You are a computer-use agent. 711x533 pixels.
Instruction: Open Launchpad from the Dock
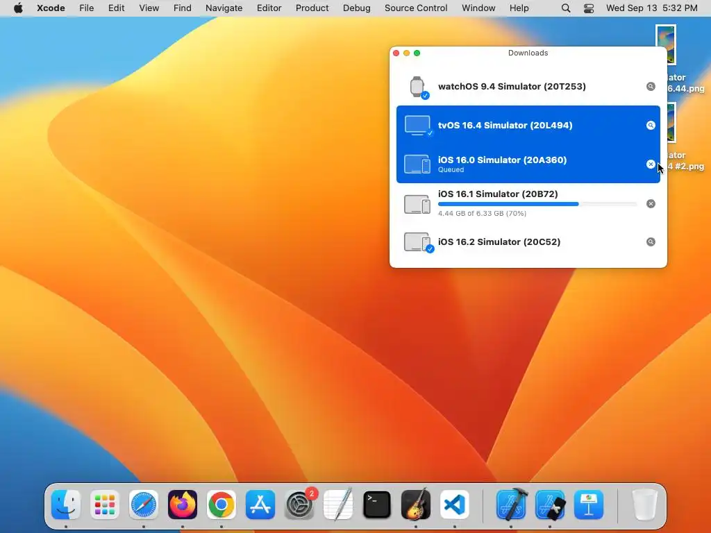(105, 505)
